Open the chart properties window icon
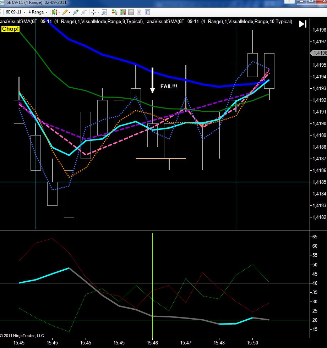327x348 pixels. [x=147, y=12]
